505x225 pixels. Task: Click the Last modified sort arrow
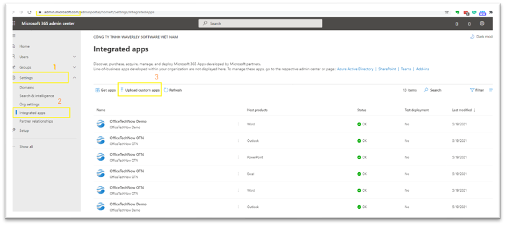pyautogui.click(x=474, y=110)
